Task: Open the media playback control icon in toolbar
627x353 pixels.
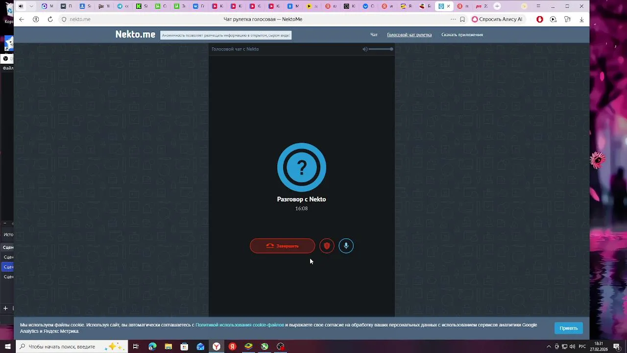Action: coord(553,19)
